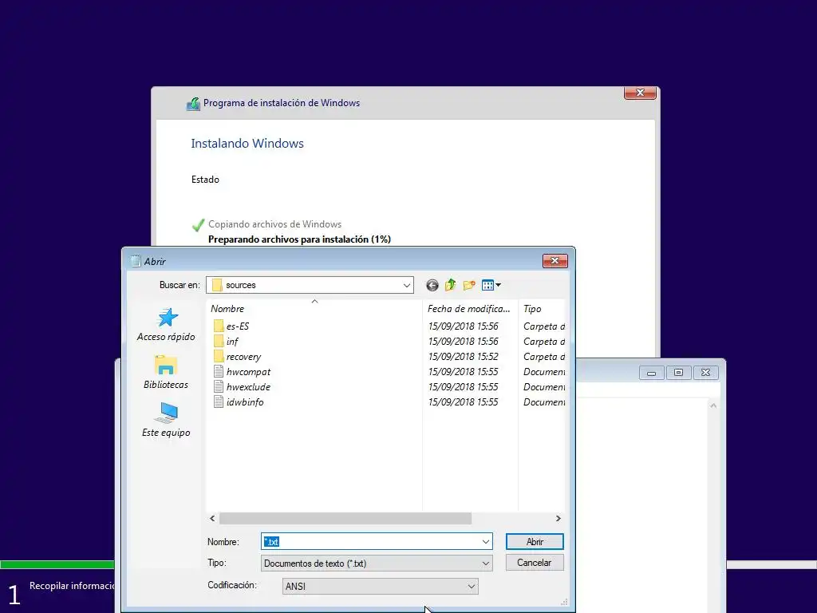
Task: Click the horizontal scrollbar left arrow
Action: click(x=212, y=519)
